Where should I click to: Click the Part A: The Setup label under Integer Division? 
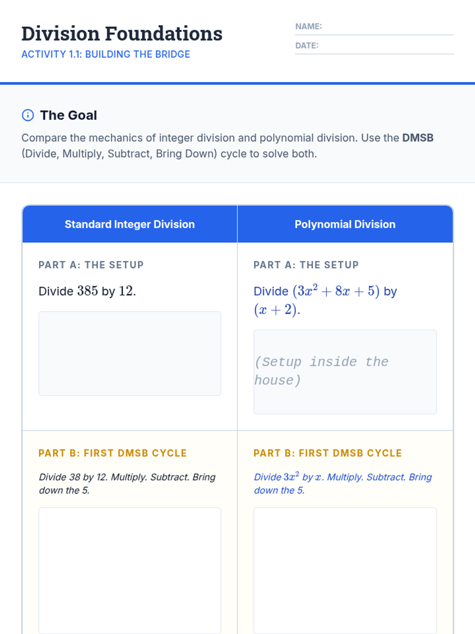91,265
